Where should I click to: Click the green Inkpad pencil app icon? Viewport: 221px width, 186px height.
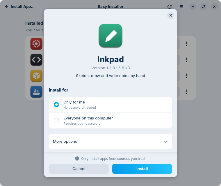[x=110, y=36]
